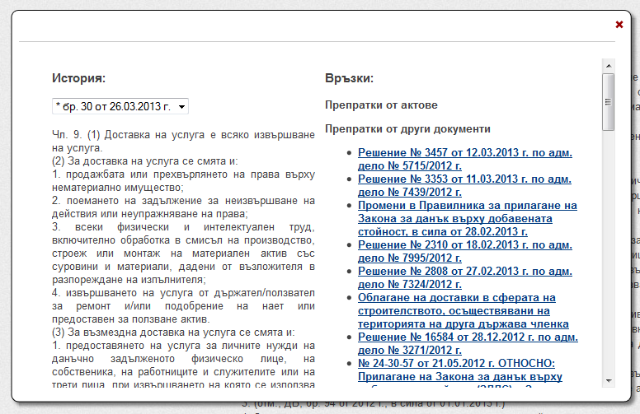Open Промени в Правилника за прилагане link
This screenshot has height=414, width=640.
468,218
